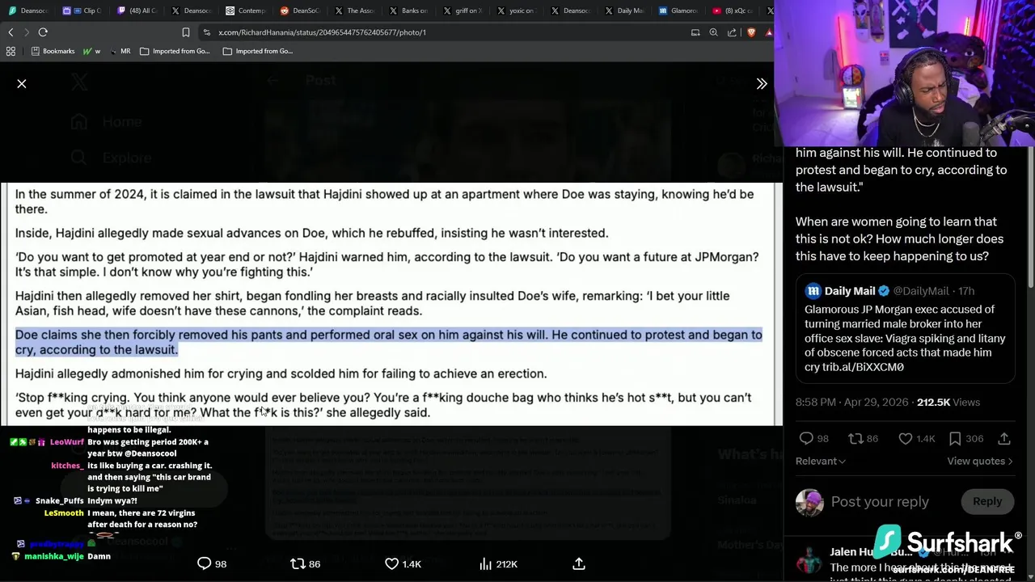Click the side panel reply bubble with 98
This screenshot has height=582, width=1035.
806,438
